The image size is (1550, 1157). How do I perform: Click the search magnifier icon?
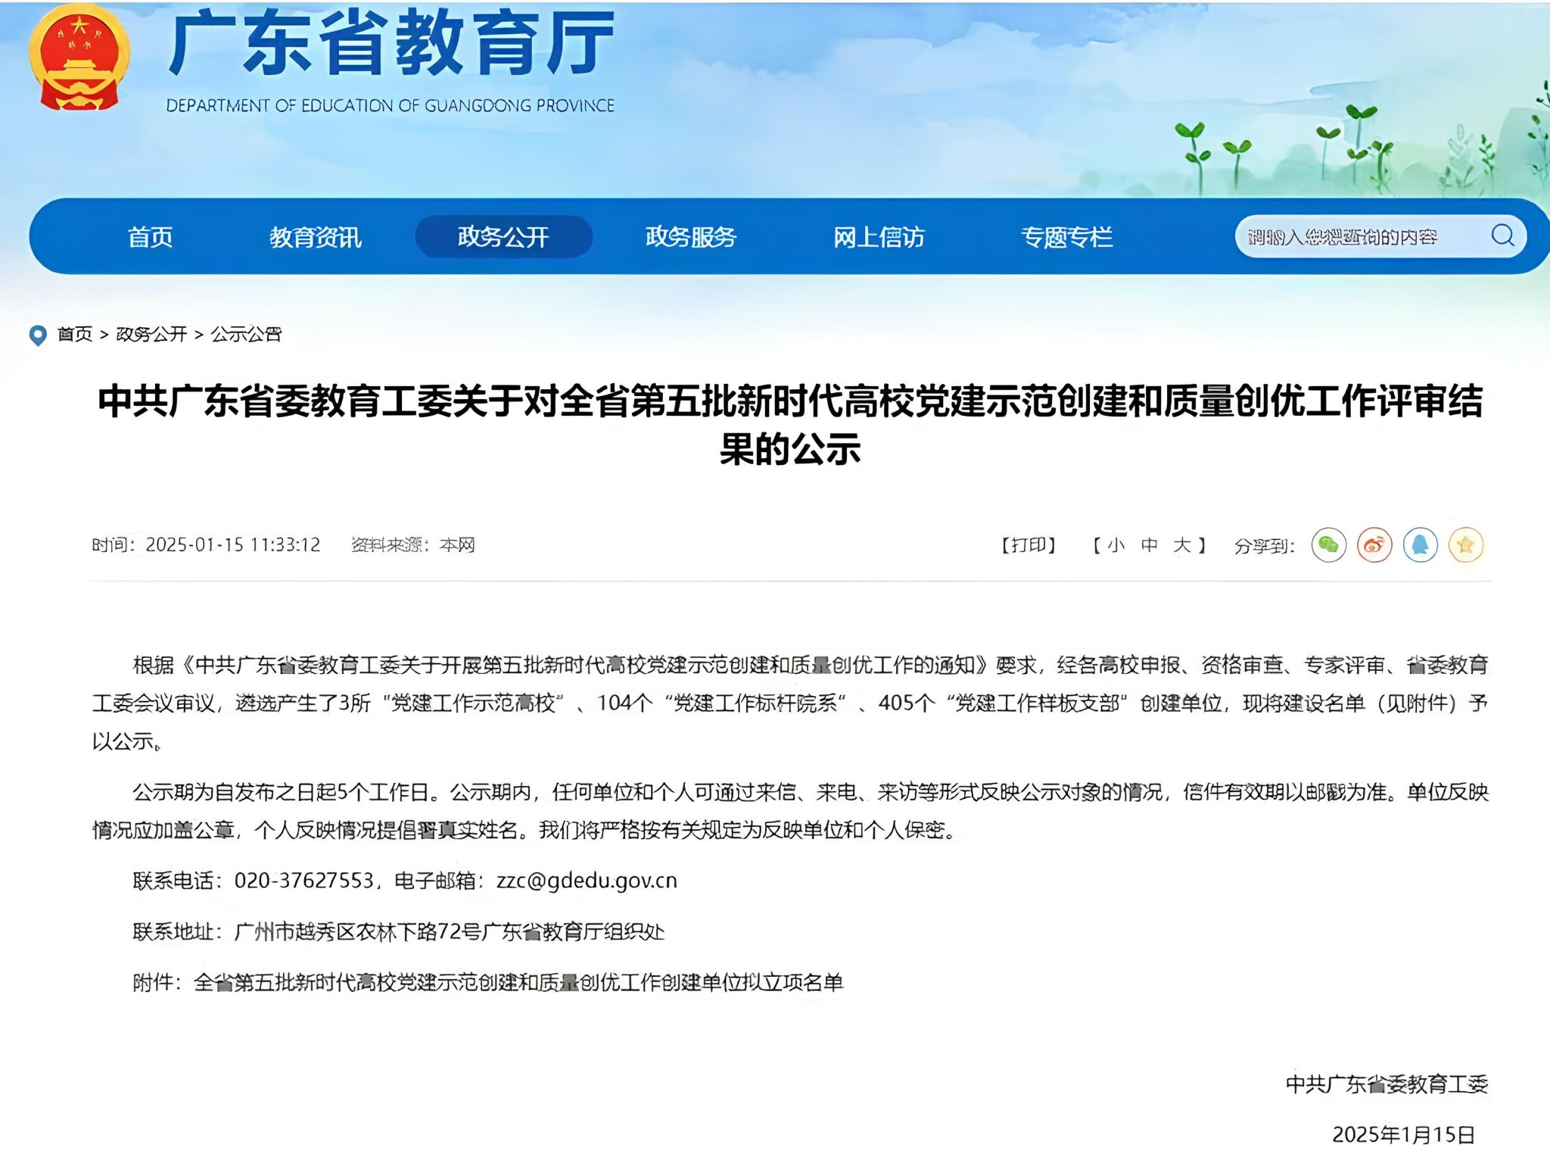[x=1502, y=235]
